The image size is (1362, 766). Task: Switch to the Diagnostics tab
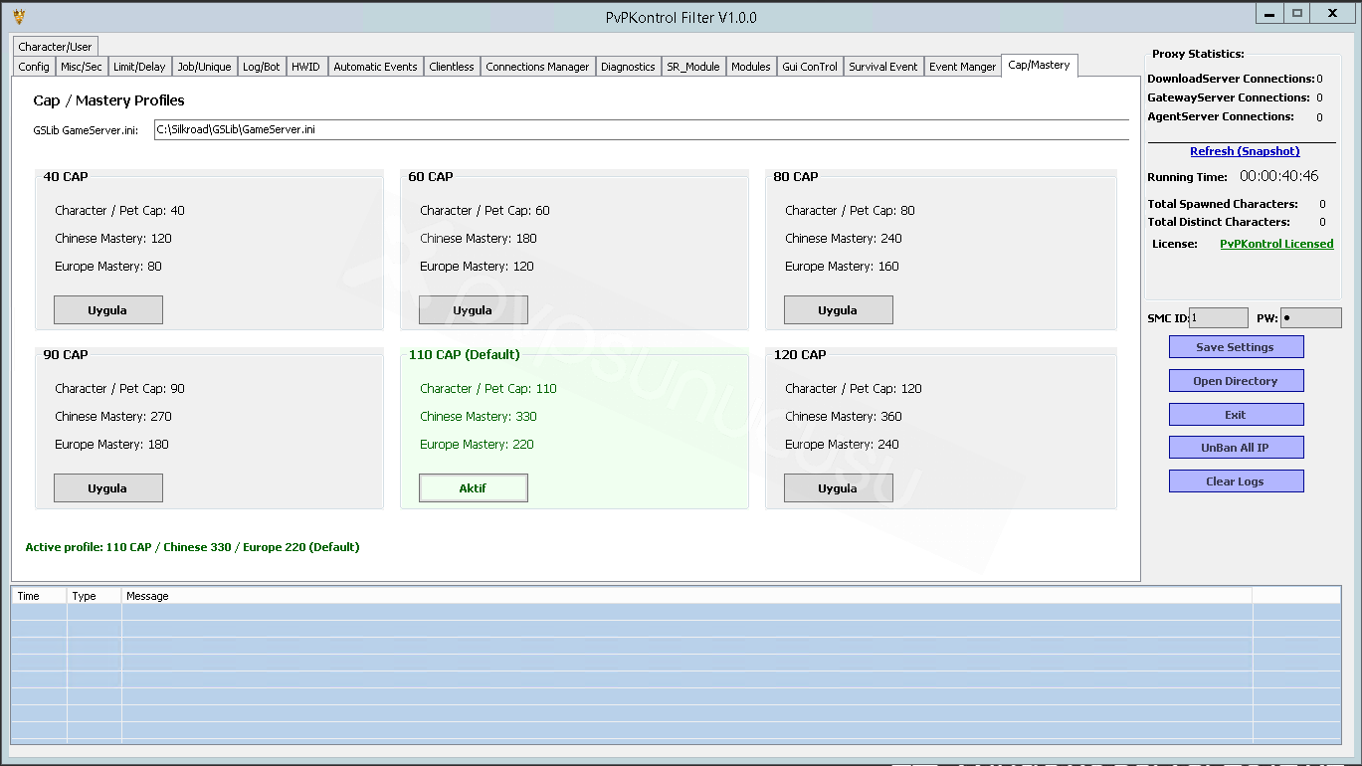pyautogui.click(x=628, y=67)
